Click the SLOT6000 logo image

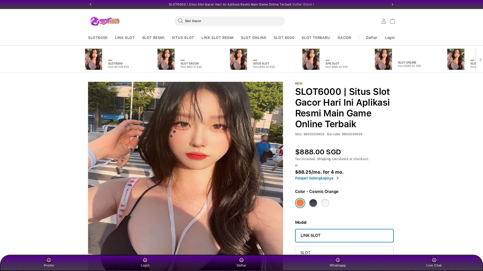[x=105, y=21]
